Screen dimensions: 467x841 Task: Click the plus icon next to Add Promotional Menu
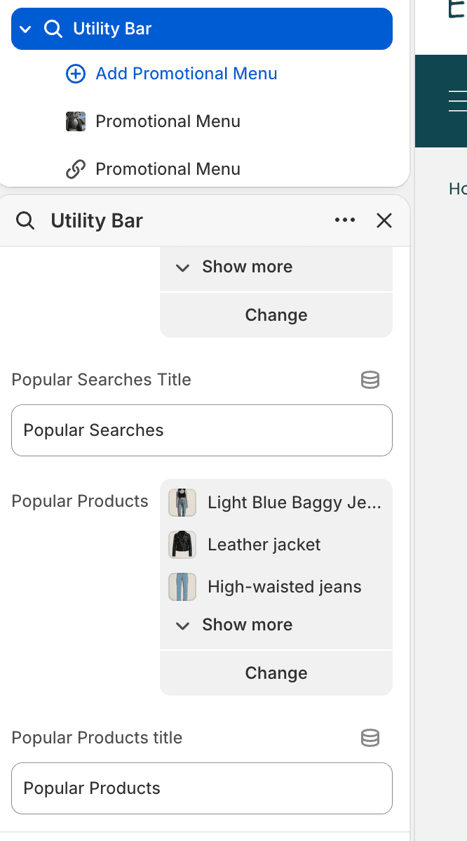76,74
